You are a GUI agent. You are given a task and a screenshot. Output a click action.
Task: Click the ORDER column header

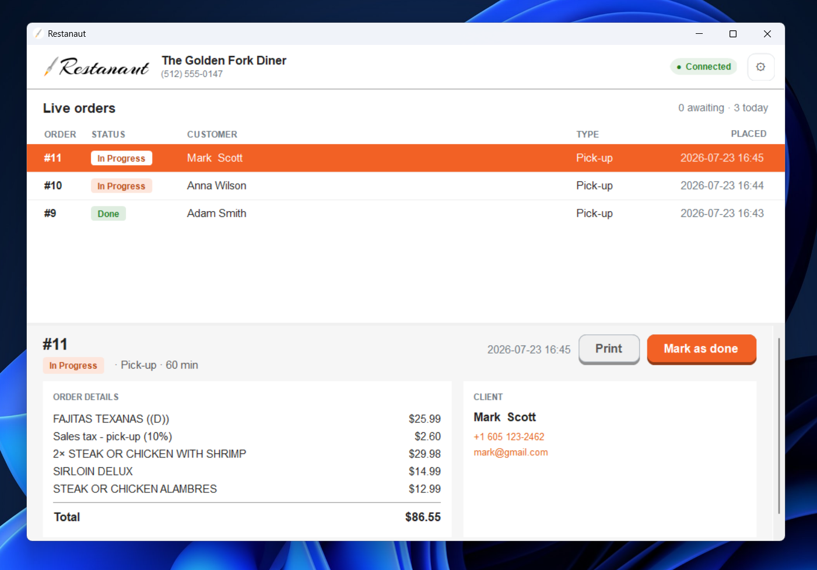pos(60,134)
